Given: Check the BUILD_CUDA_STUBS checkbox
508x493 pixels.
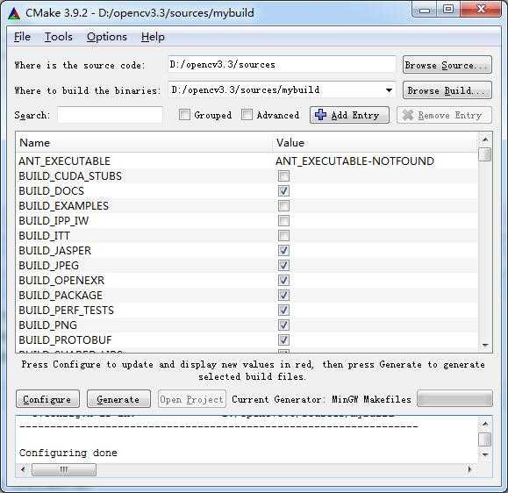Looking at the screenshot, I should 283,176.
